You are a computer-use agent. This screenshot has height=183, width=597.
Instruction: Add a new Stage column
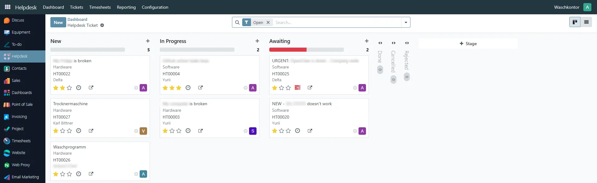pos(468,44)
